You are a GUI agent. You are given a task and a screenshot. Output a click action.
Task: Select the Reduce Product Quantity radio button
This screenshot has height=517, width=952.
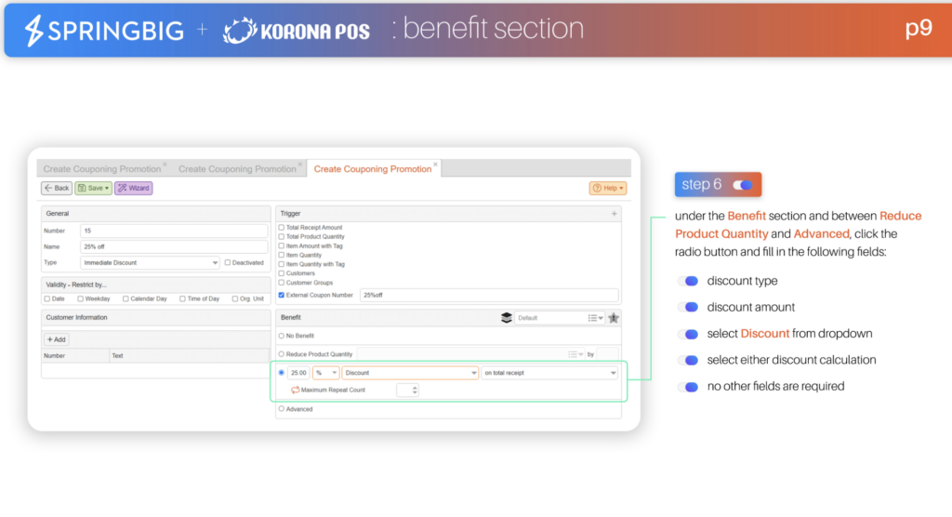pyautogui.click(x=281, y=354)
